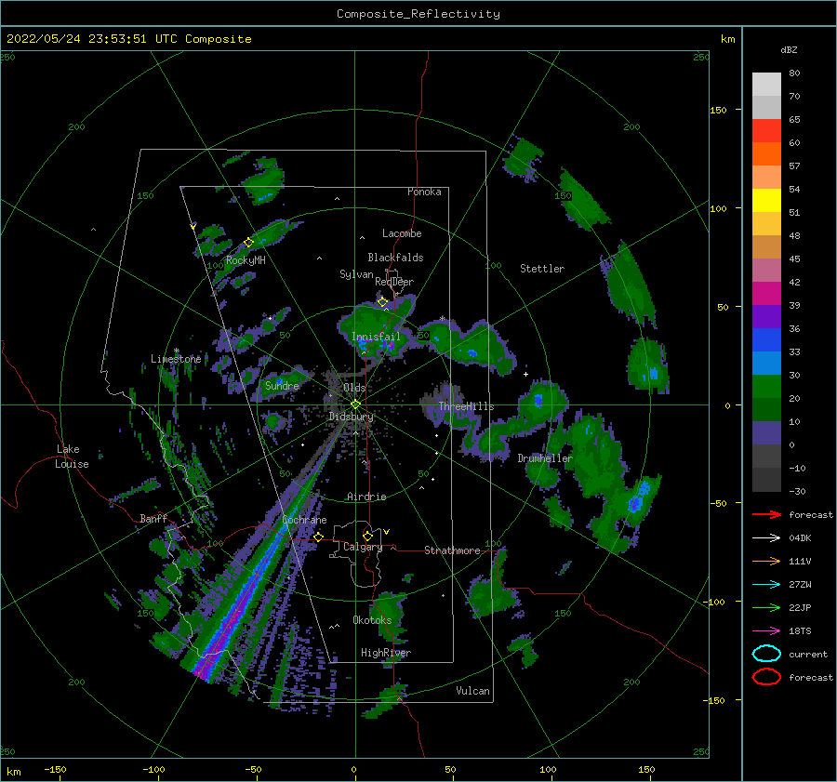The image size is (837, 782).
Task: Click the km unit label at top right
Action: pos(727,39)
